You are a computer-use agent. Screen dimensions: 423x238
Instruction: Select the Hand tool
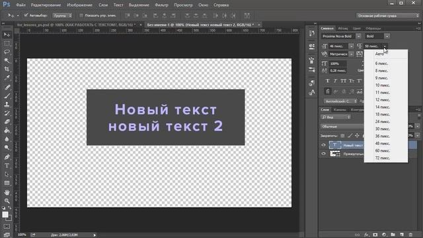tap(7, 192)
